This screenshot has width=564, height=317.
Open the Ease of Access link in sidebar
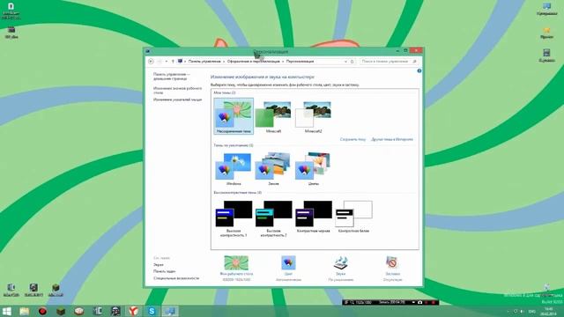coord(176,278)
